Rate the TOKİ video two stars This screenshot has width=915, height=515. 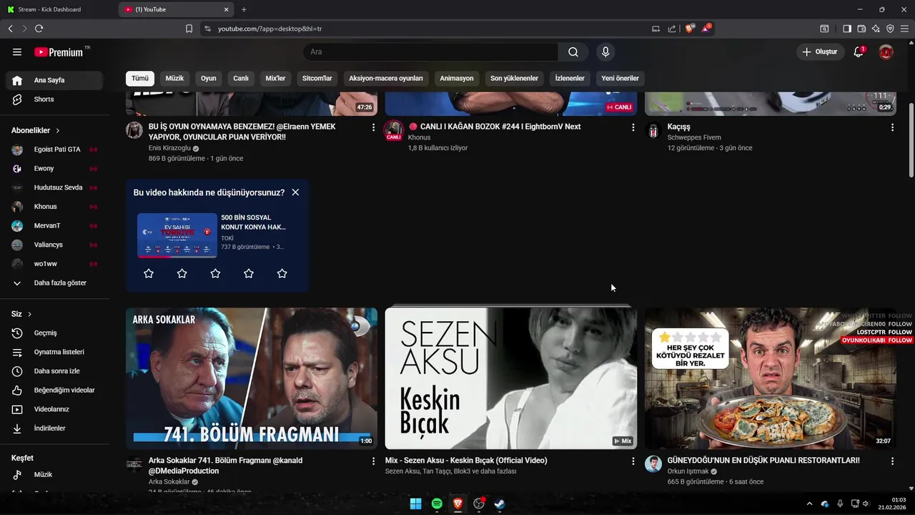pyautogui.click(x=182, y=273)
